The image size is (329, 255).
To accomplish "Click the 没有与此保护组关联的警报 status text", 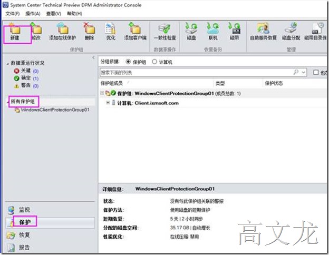I will (x=197, y=201).
